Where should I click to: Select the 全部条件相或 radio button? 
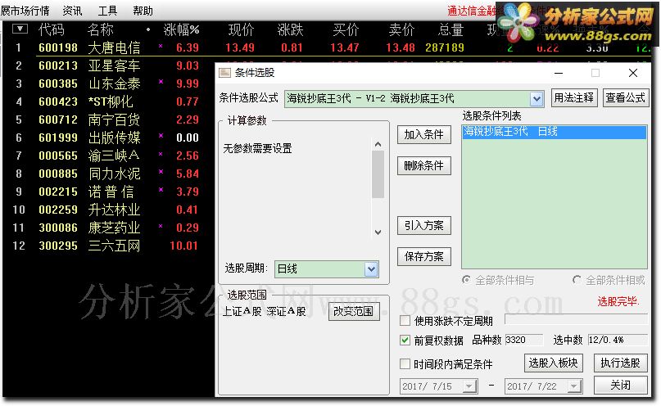577,280
